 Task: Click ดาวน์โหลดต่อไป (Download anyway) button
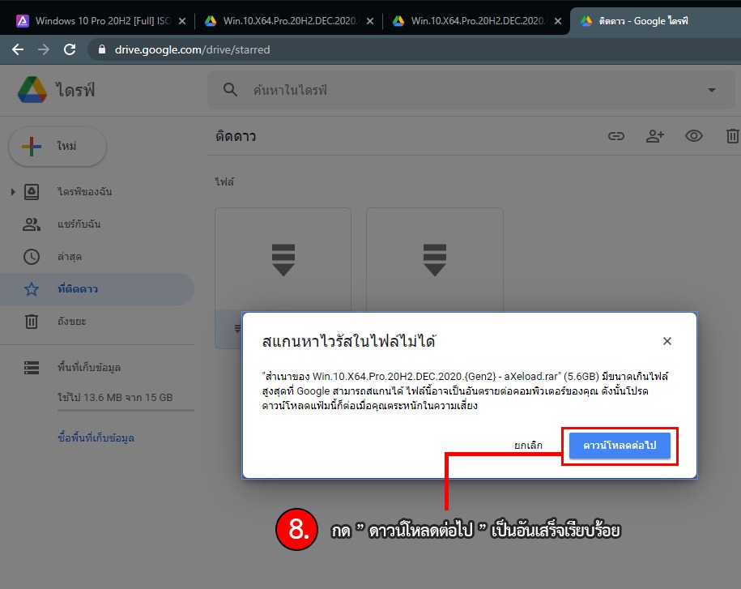coord(620,446)
